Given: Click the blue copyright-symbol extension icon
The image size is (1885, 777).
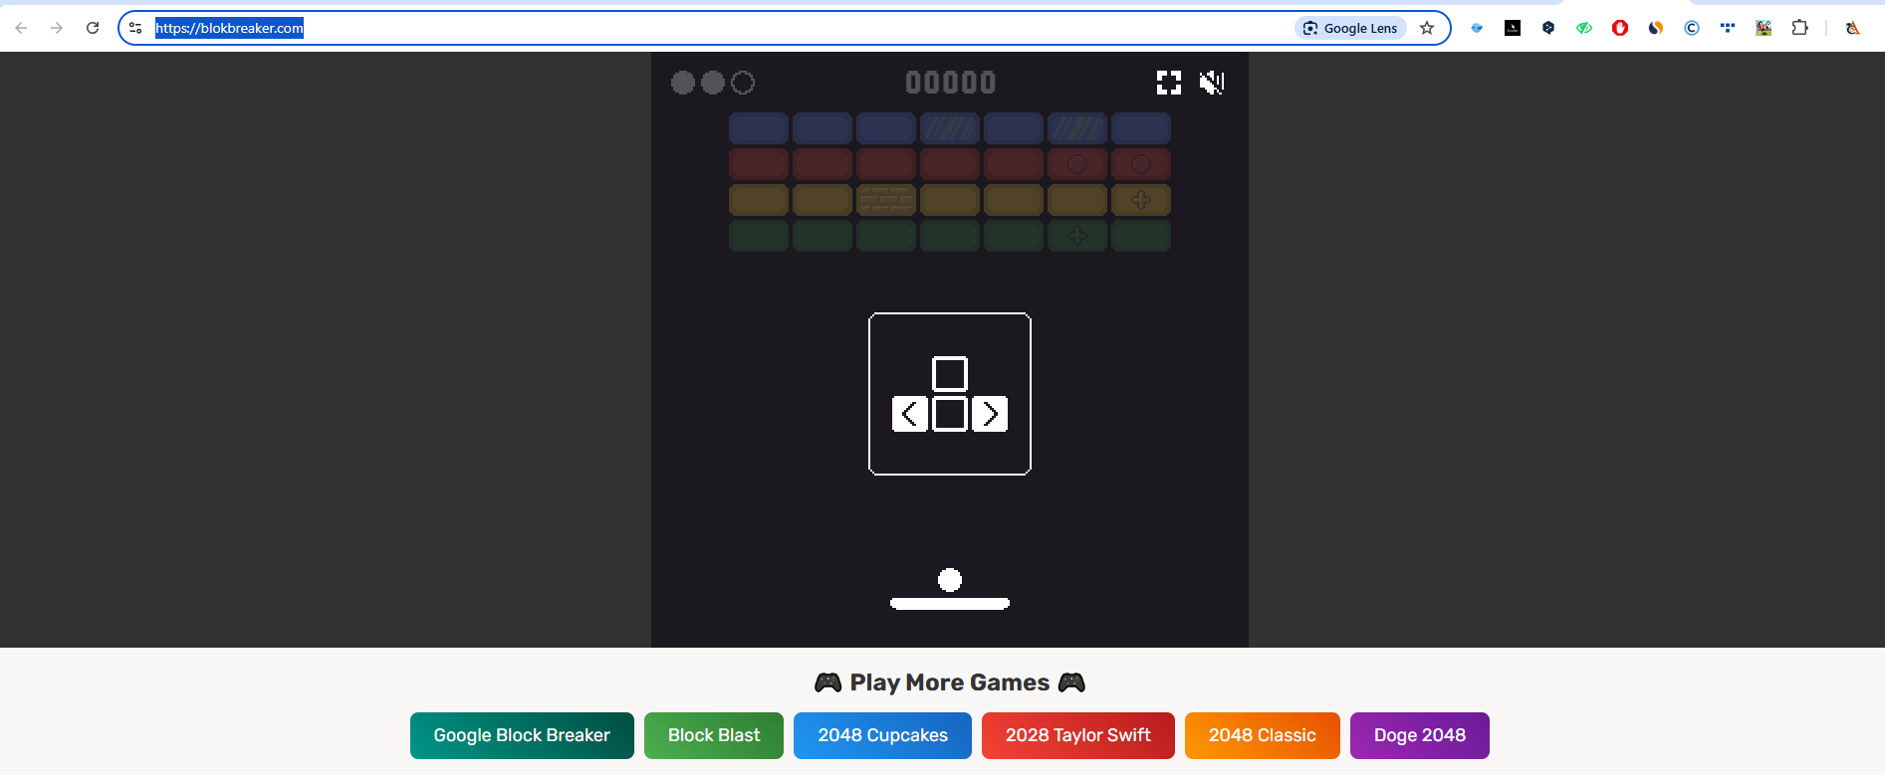Looking at the screenshot, I should pyautogui.click(x=1692, y=28).
